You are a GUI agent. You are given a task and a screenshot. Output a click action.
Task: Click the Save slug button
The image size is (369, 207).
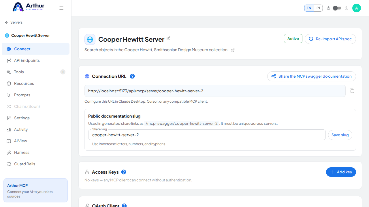click(340, 135)
